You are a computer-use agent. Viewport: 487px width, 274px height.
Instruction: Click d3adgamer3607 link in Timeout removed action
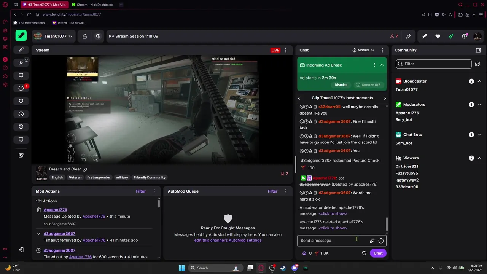pyautogui.click(x=59, y=234)
